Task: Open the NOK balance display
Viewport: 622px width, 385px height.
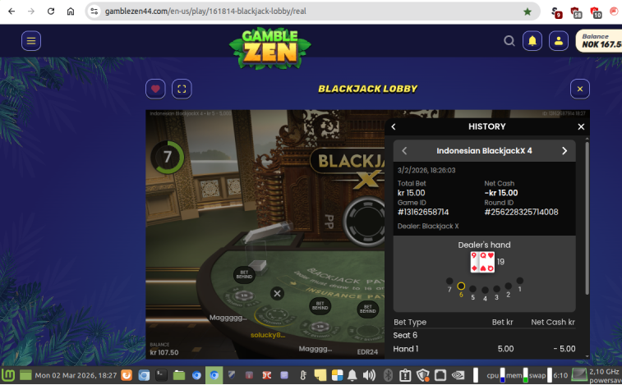Action: [599, 40]
